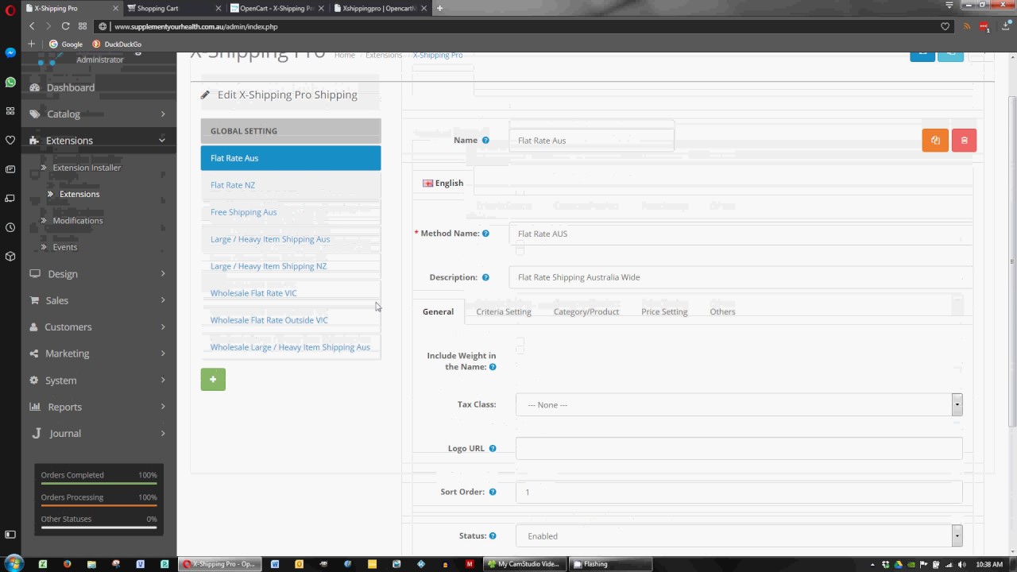Switch to Price Setting tab

click(x=664, y=311)
